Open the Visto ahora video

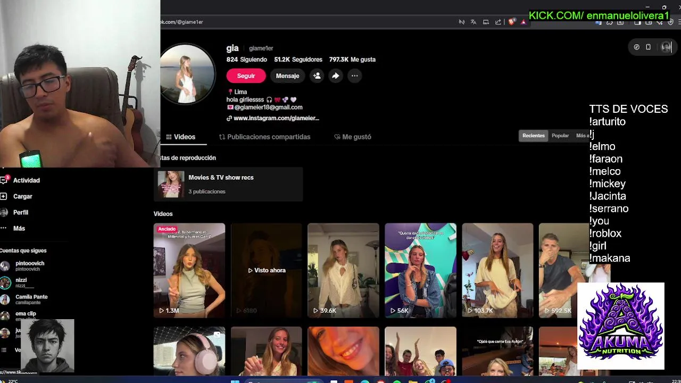[x=267, y=270]
